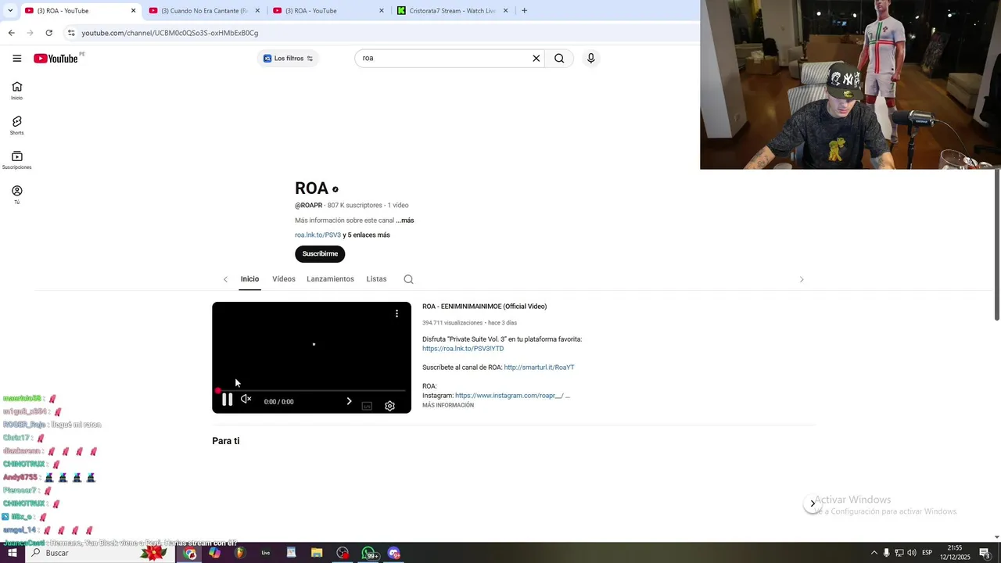This screenshot has width=1001, height=563.
Task: Click the magnifier search button
Action: pos(559,58)
